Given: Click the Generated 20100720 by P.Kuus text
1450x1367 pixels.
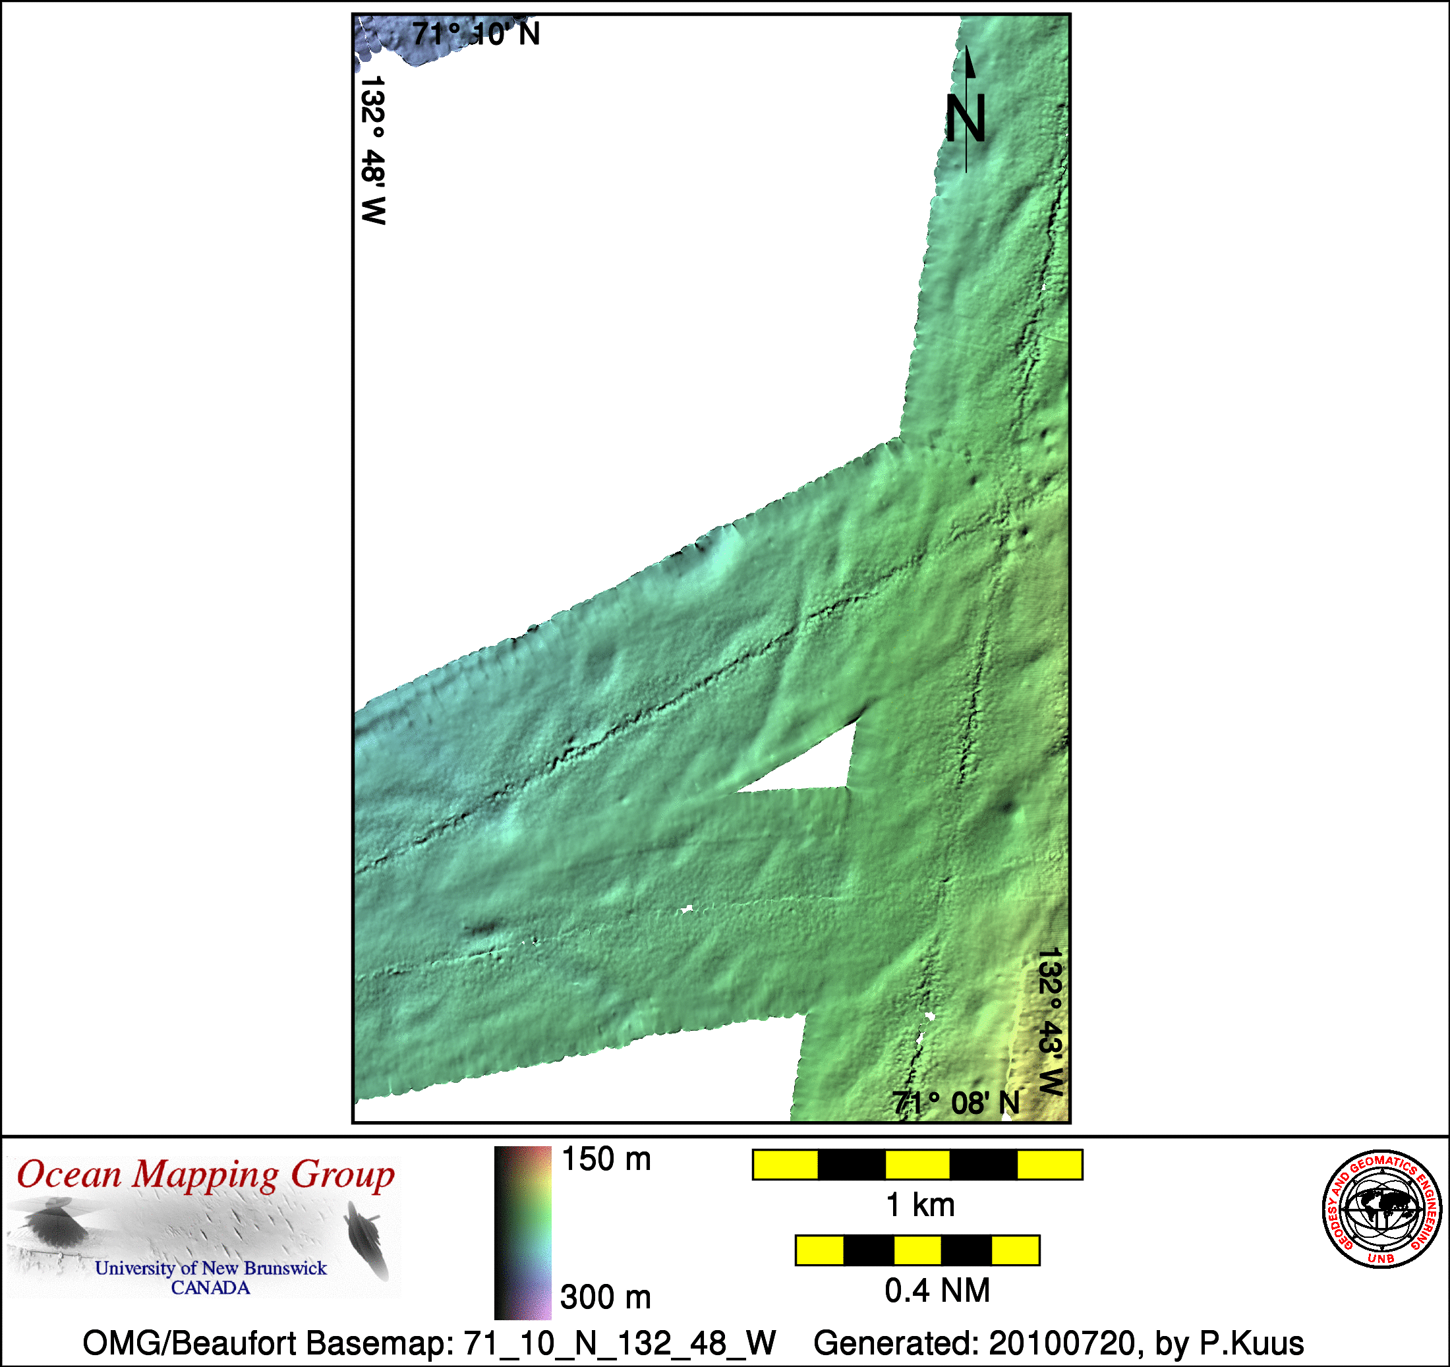Looking at the screenshot, I should (1058, 1343).
